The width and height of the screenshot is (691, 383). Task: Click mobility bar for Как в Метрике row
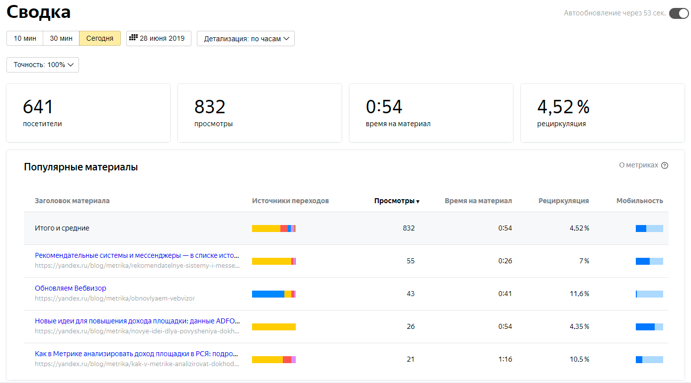pos(649,360)
